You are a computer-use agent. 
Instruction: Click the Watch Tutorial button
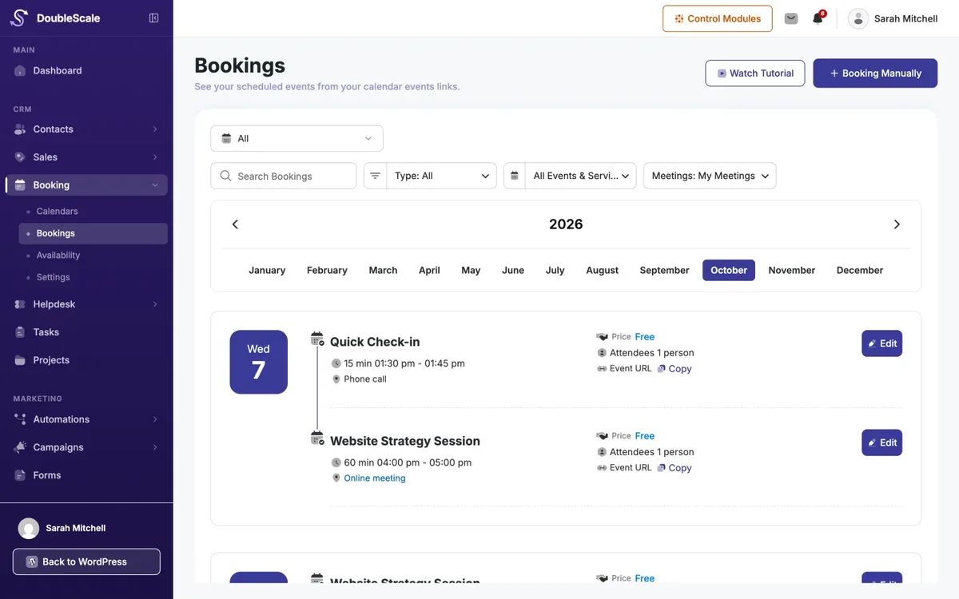pyautogui.click(x=755, y=73)
